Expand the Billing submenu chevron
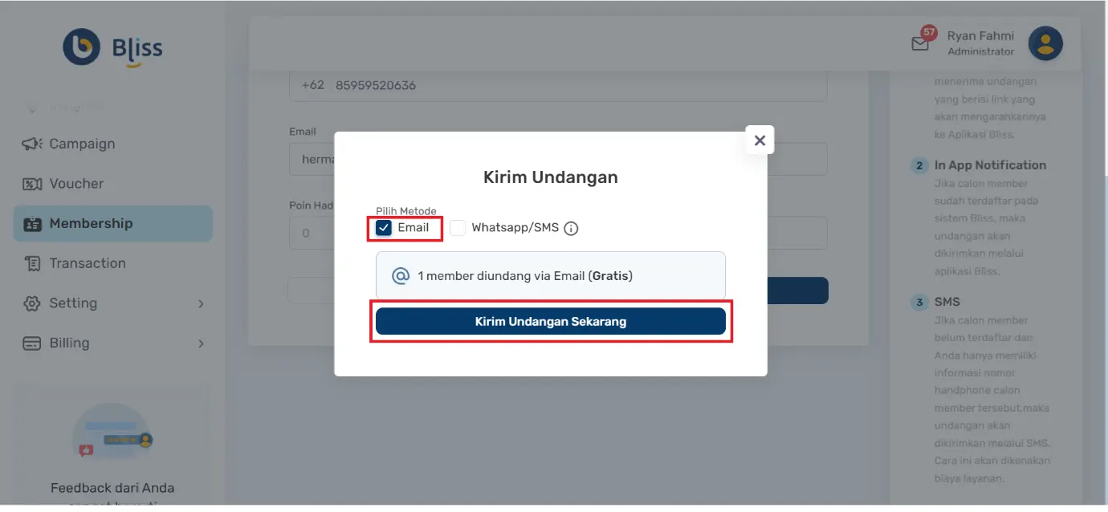 click(199, 343)
